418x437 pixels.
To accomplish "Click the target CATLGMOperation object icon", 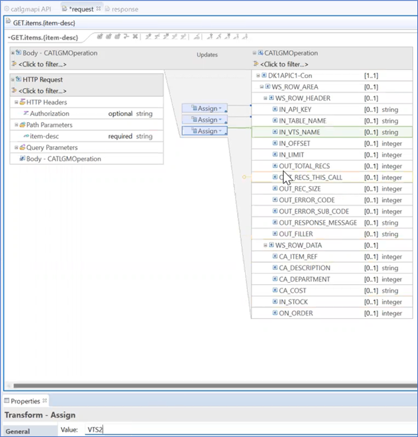I will [x=260, y=53].
